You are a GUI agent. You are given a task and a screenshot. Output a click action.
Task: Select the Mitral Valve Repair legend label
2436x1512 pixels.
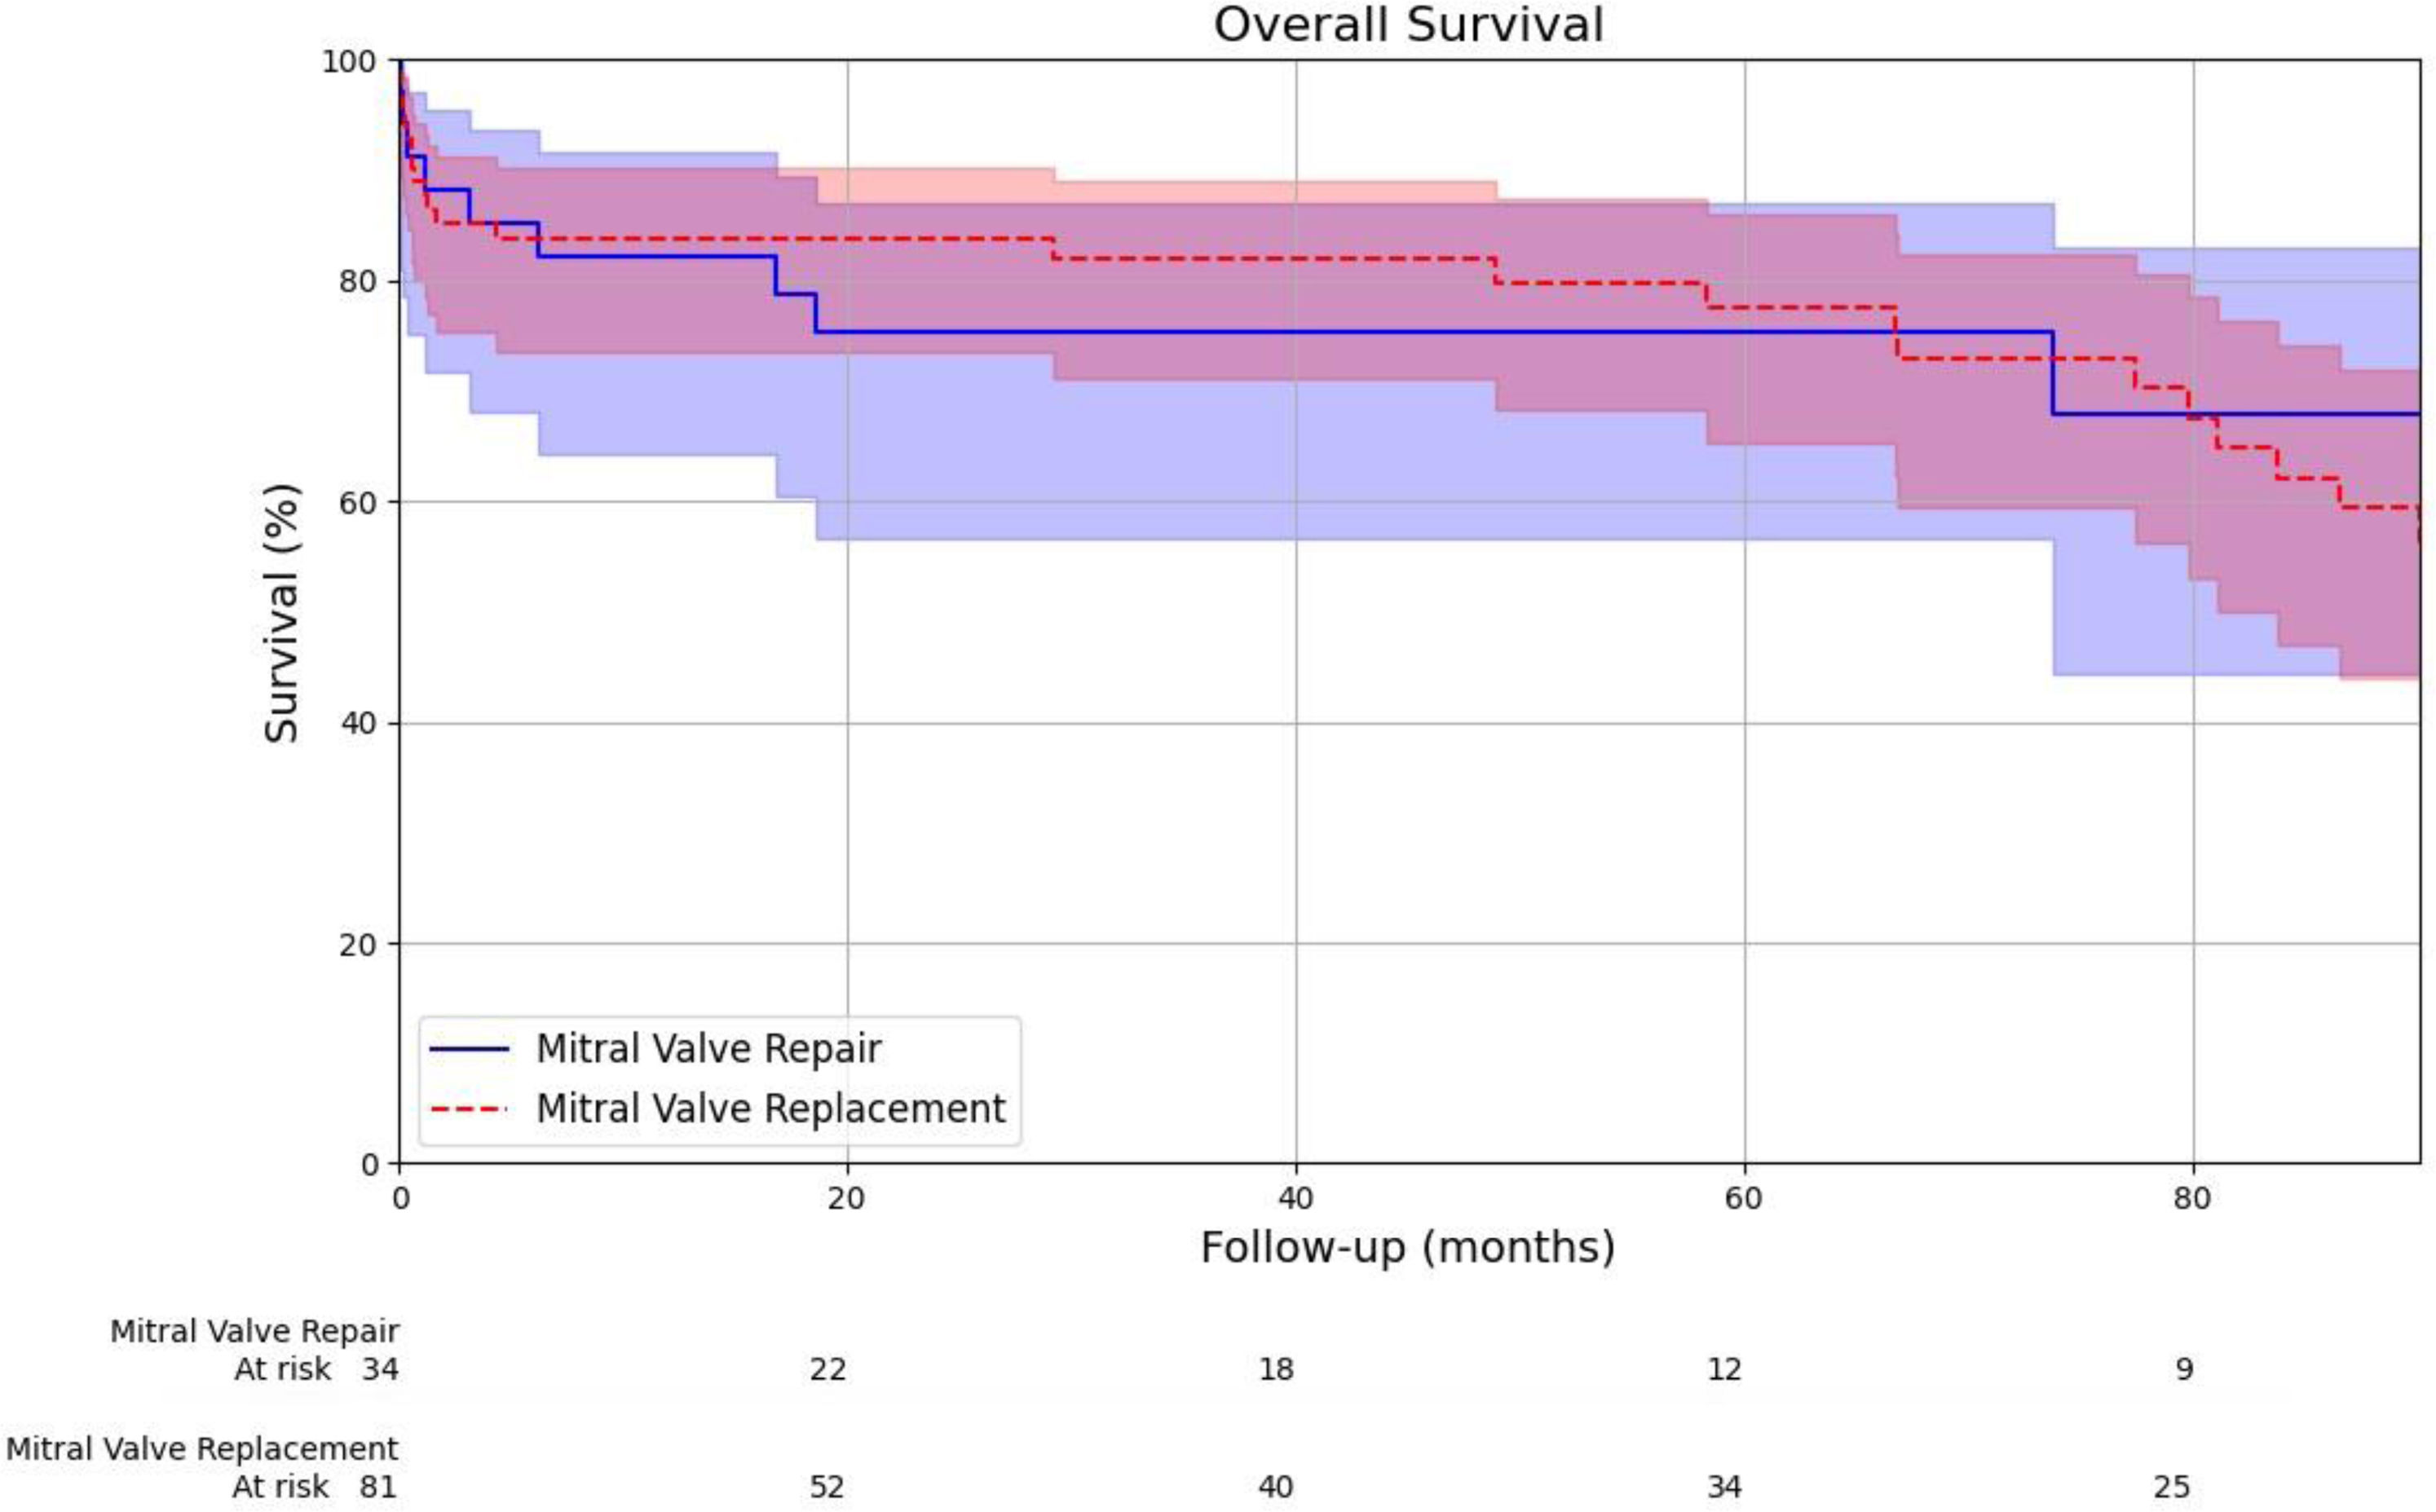click(708, 1049)
